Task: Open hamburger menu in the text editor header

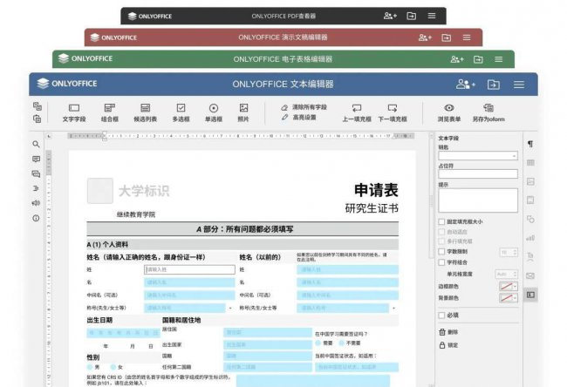Action: tap(519, 85)
